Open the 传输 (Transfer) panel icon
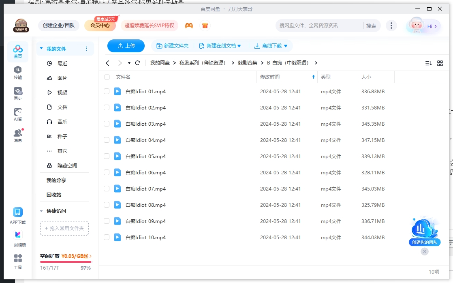453x283 pixels. (x=17, y=72)
